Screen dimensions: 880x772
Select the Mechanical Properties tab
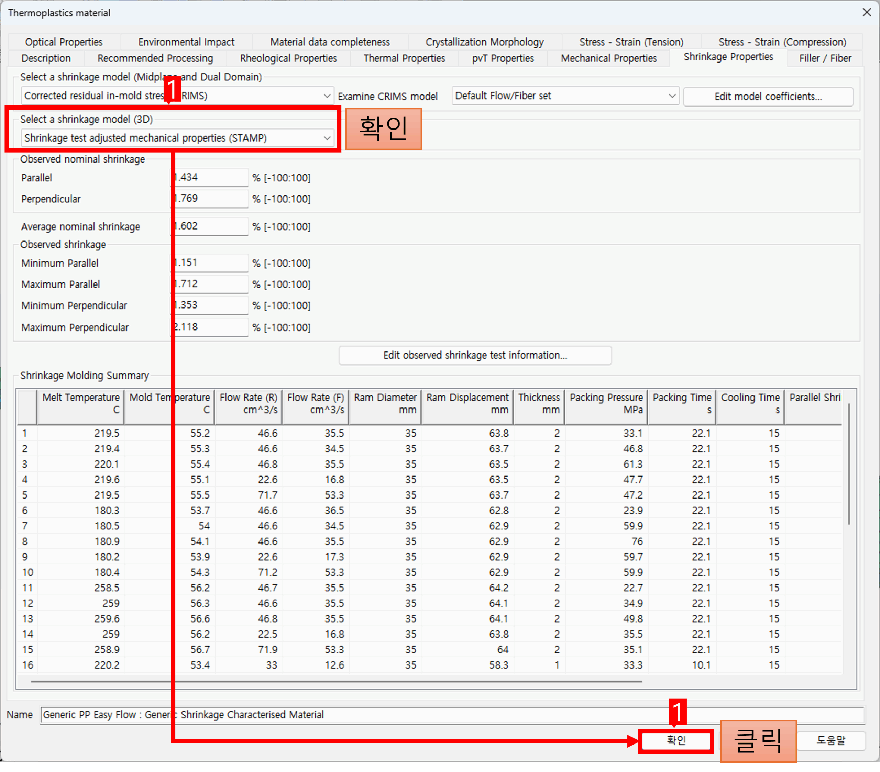pyautogui.click(x=608, y=58)
